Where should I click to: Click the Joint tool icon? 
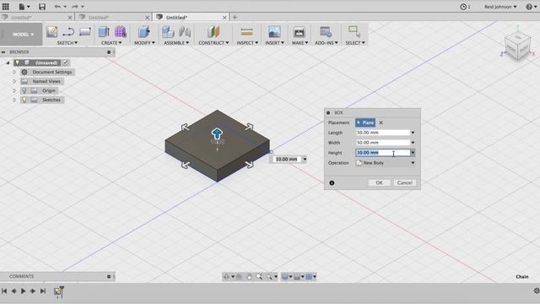[185, 32]
